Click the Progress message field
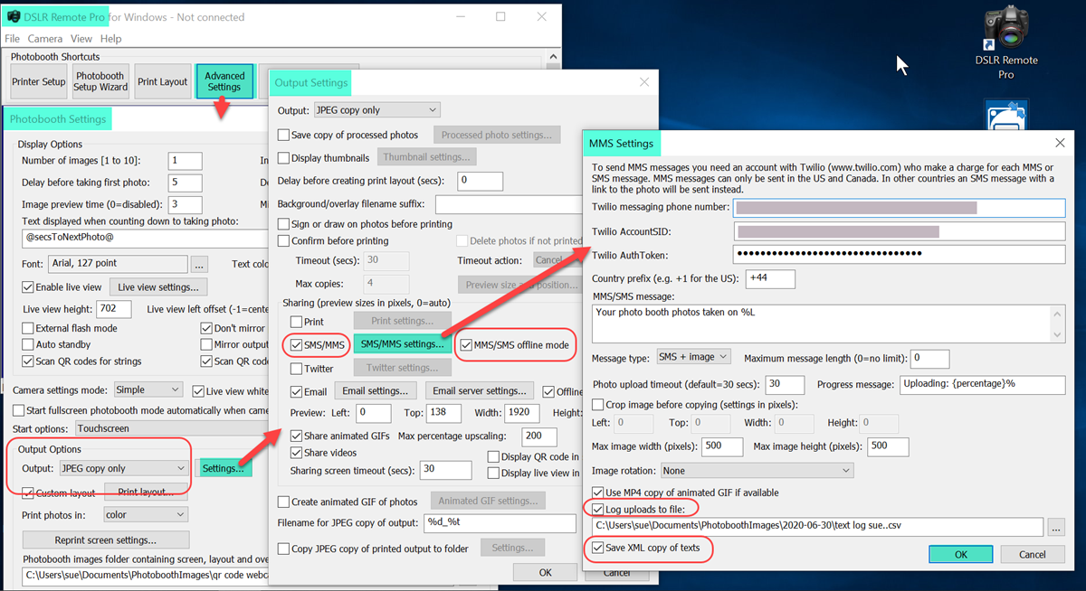Viewport: 1086px width, 591px height. coord(983,384)
